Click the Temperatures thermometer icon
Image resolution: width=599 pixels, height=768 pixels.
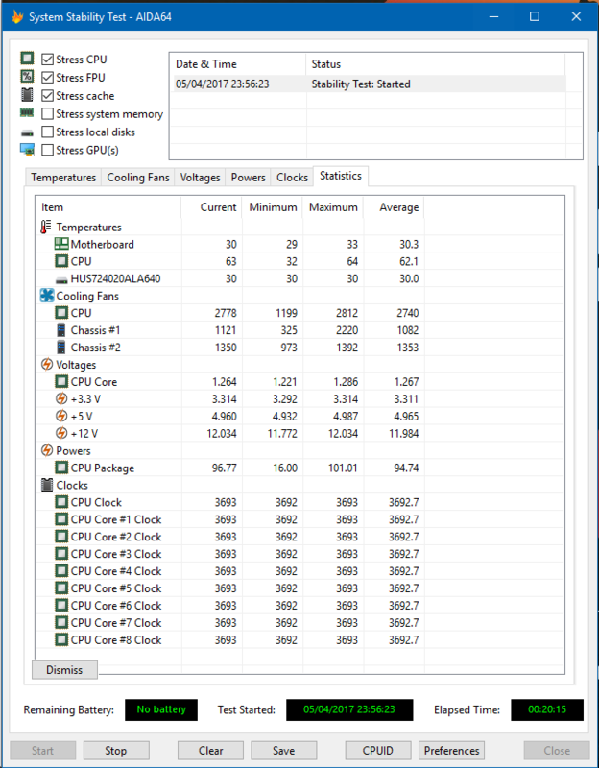coord(46,228)
